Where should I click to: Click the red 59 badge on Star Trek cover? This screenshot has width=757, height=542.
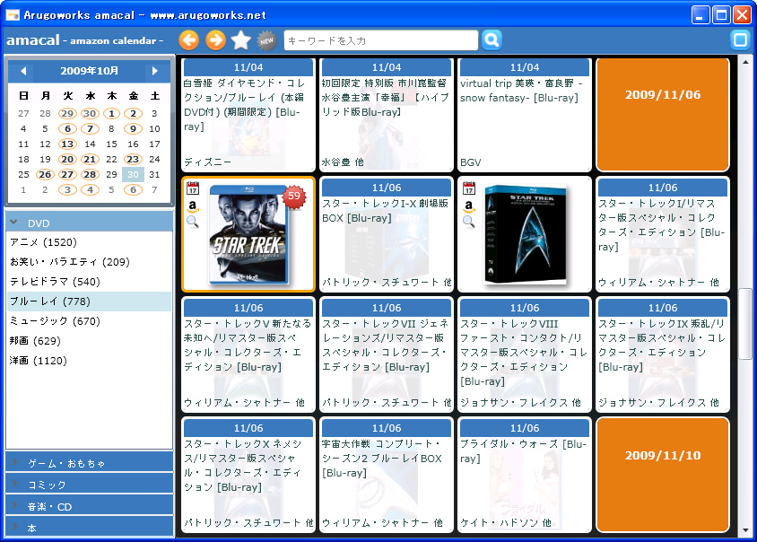click(294, 197)
